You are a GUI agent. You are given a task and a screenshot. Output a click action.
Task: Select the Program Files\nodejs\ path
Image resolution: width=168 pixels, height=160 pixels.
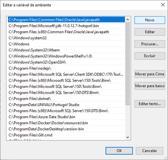[67, 68]
